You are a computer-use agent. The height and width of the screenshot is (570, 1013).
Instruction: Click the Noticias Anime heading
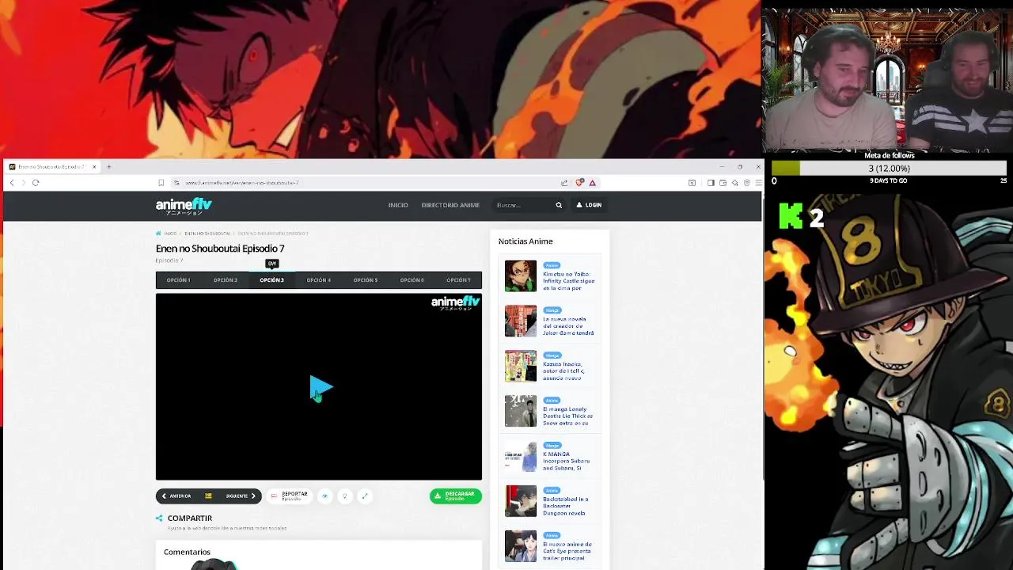click(525, 241)
